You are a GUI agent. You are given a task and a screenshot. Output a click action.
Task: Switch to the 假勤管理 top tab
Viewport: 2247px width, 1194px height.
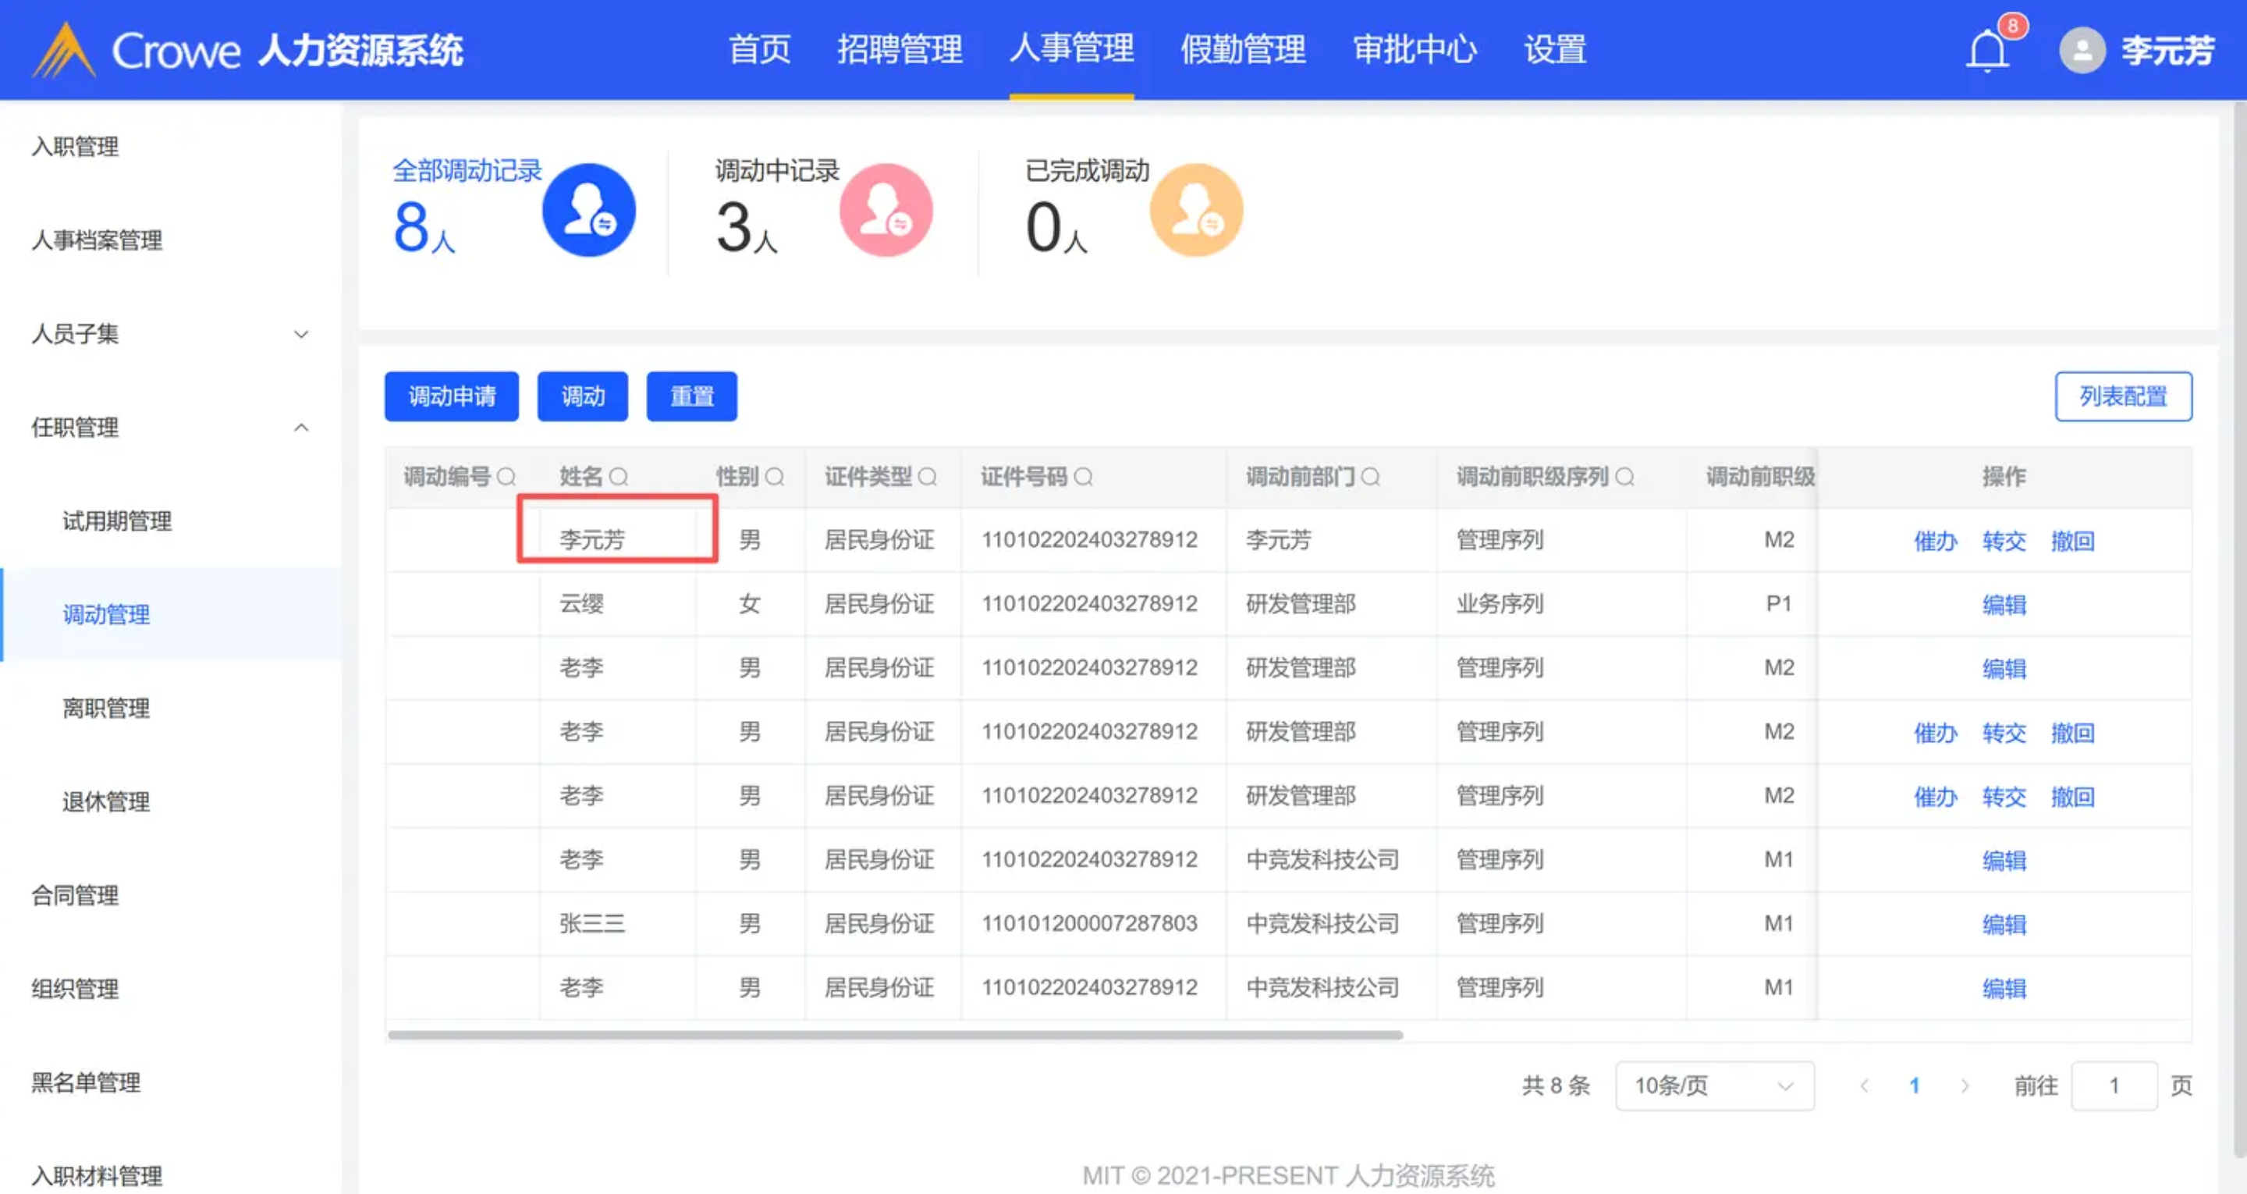(1243, 49)
